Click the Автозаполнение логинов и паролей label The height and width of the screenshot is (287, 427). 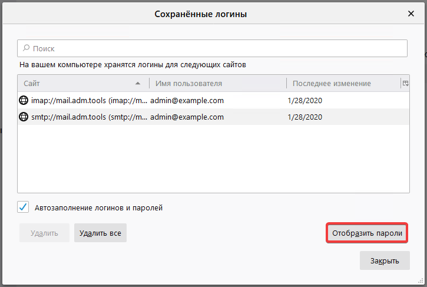point(98,207)
